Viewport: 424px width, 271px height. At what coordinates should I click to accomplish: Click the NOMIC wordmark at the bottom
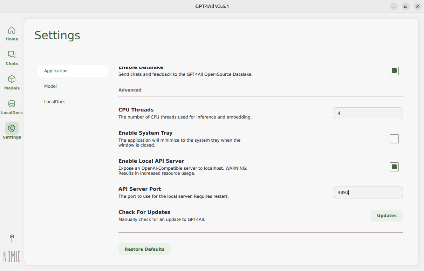point(12,257)
